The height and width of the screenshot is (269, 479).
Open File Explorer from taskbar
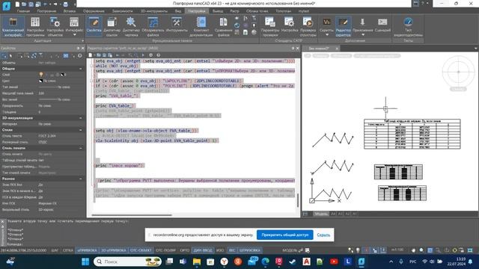(197, 262)
